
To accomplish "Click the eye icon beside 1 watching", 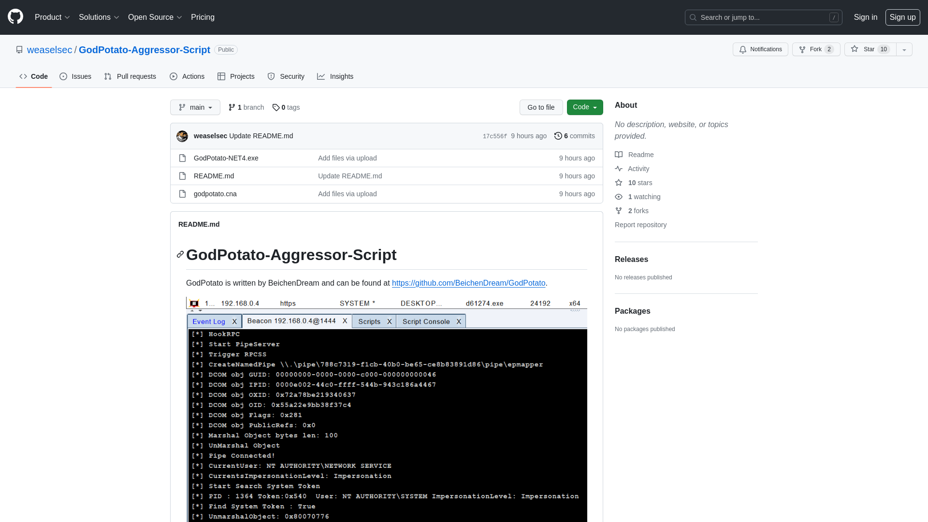I will point(619,197).
